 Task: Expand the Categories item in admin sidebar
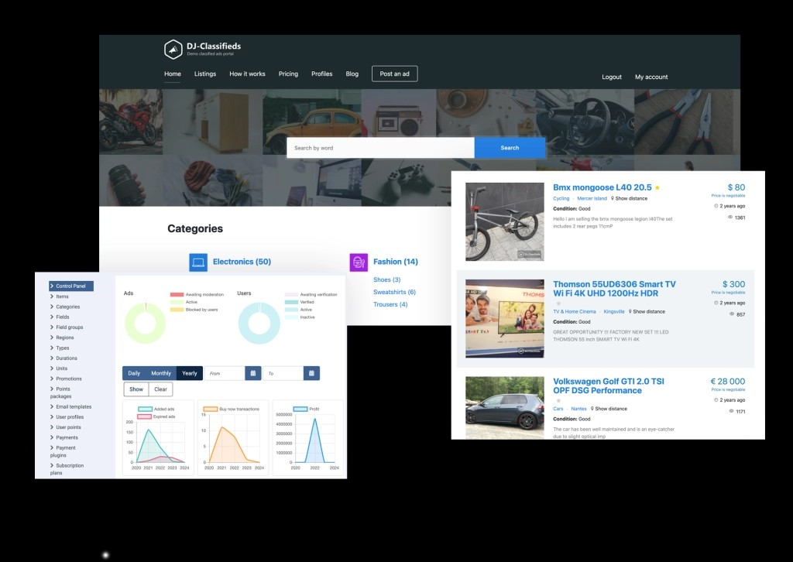pos(67,307)
